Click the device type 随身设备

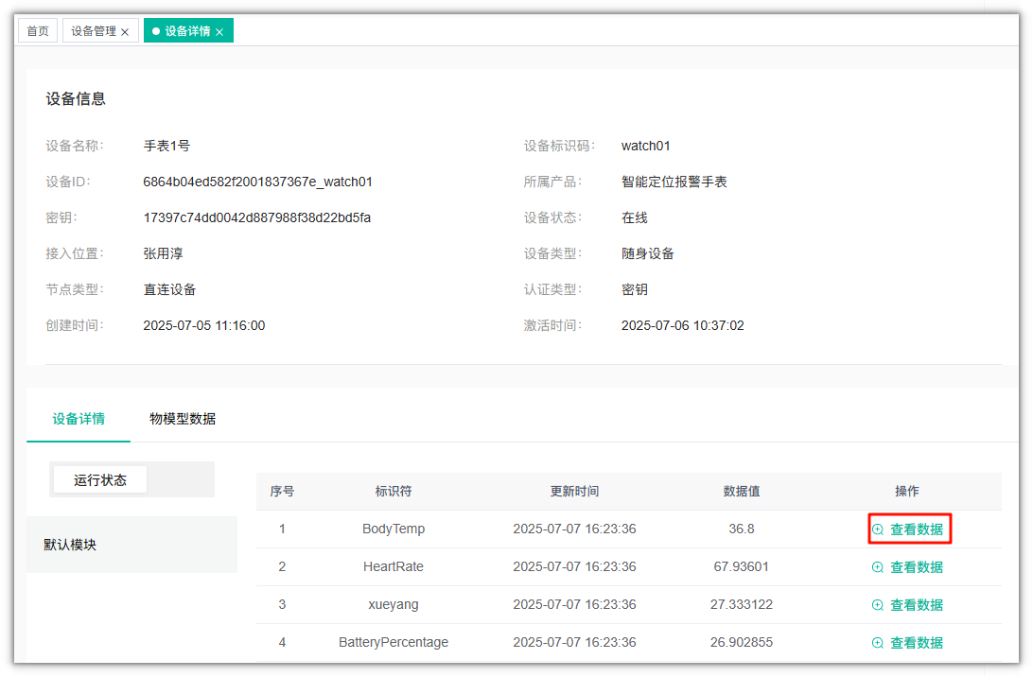tap(648, 253)
